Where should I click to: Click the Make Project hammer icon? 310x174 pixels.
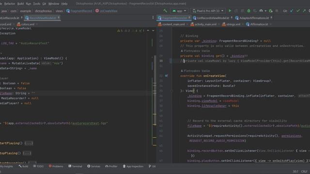165,11
